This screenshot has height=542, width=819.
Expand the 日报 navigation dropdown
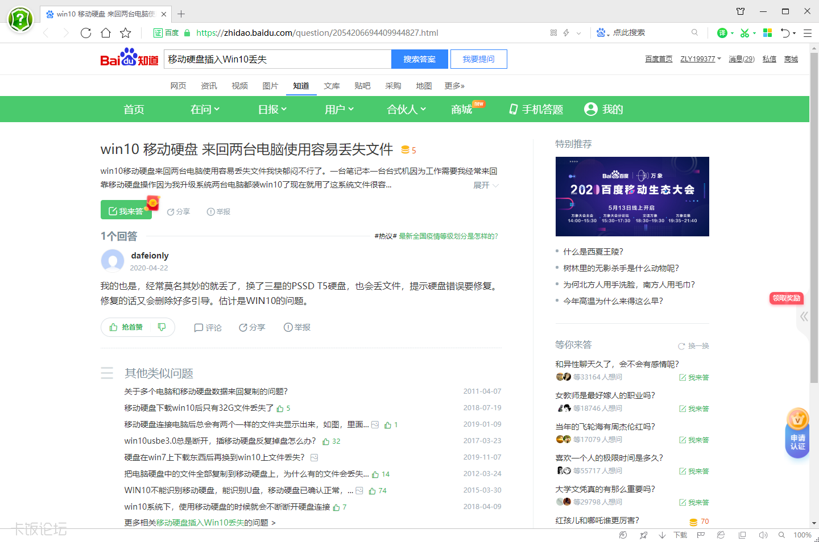(x=272, y=109)
